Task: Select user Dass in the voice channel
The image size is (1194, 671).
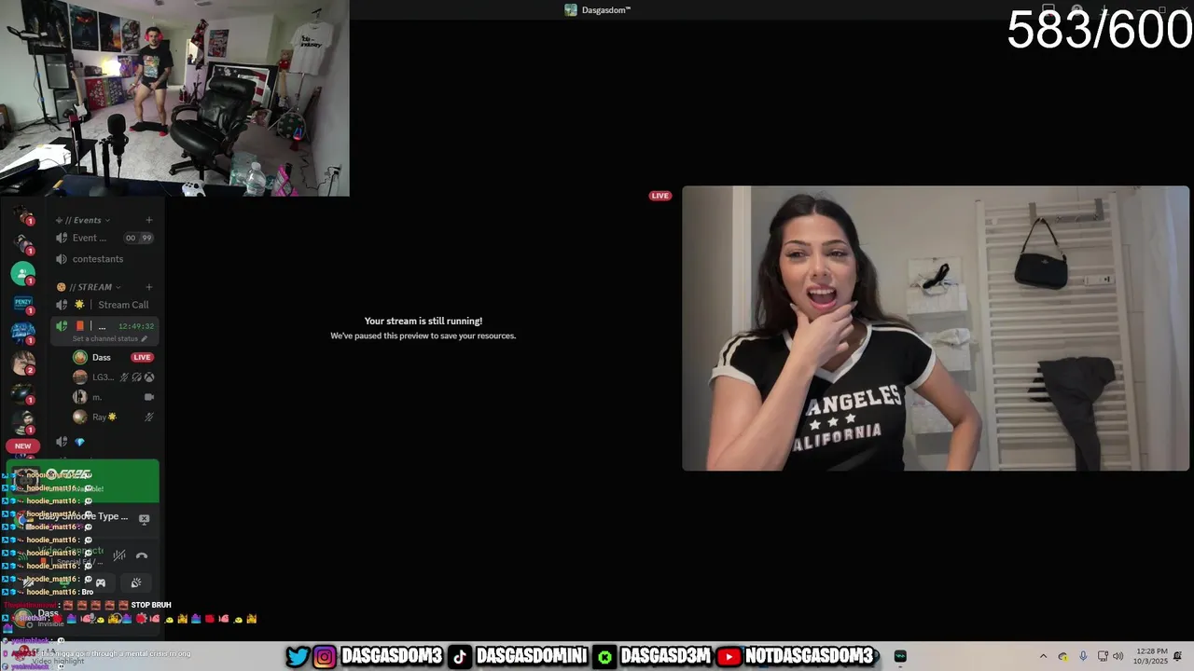Action: coord(101,357)
